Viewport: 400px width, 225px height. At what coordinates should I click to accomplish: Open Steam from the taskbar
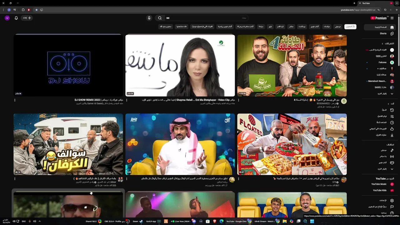click(138, 221)
